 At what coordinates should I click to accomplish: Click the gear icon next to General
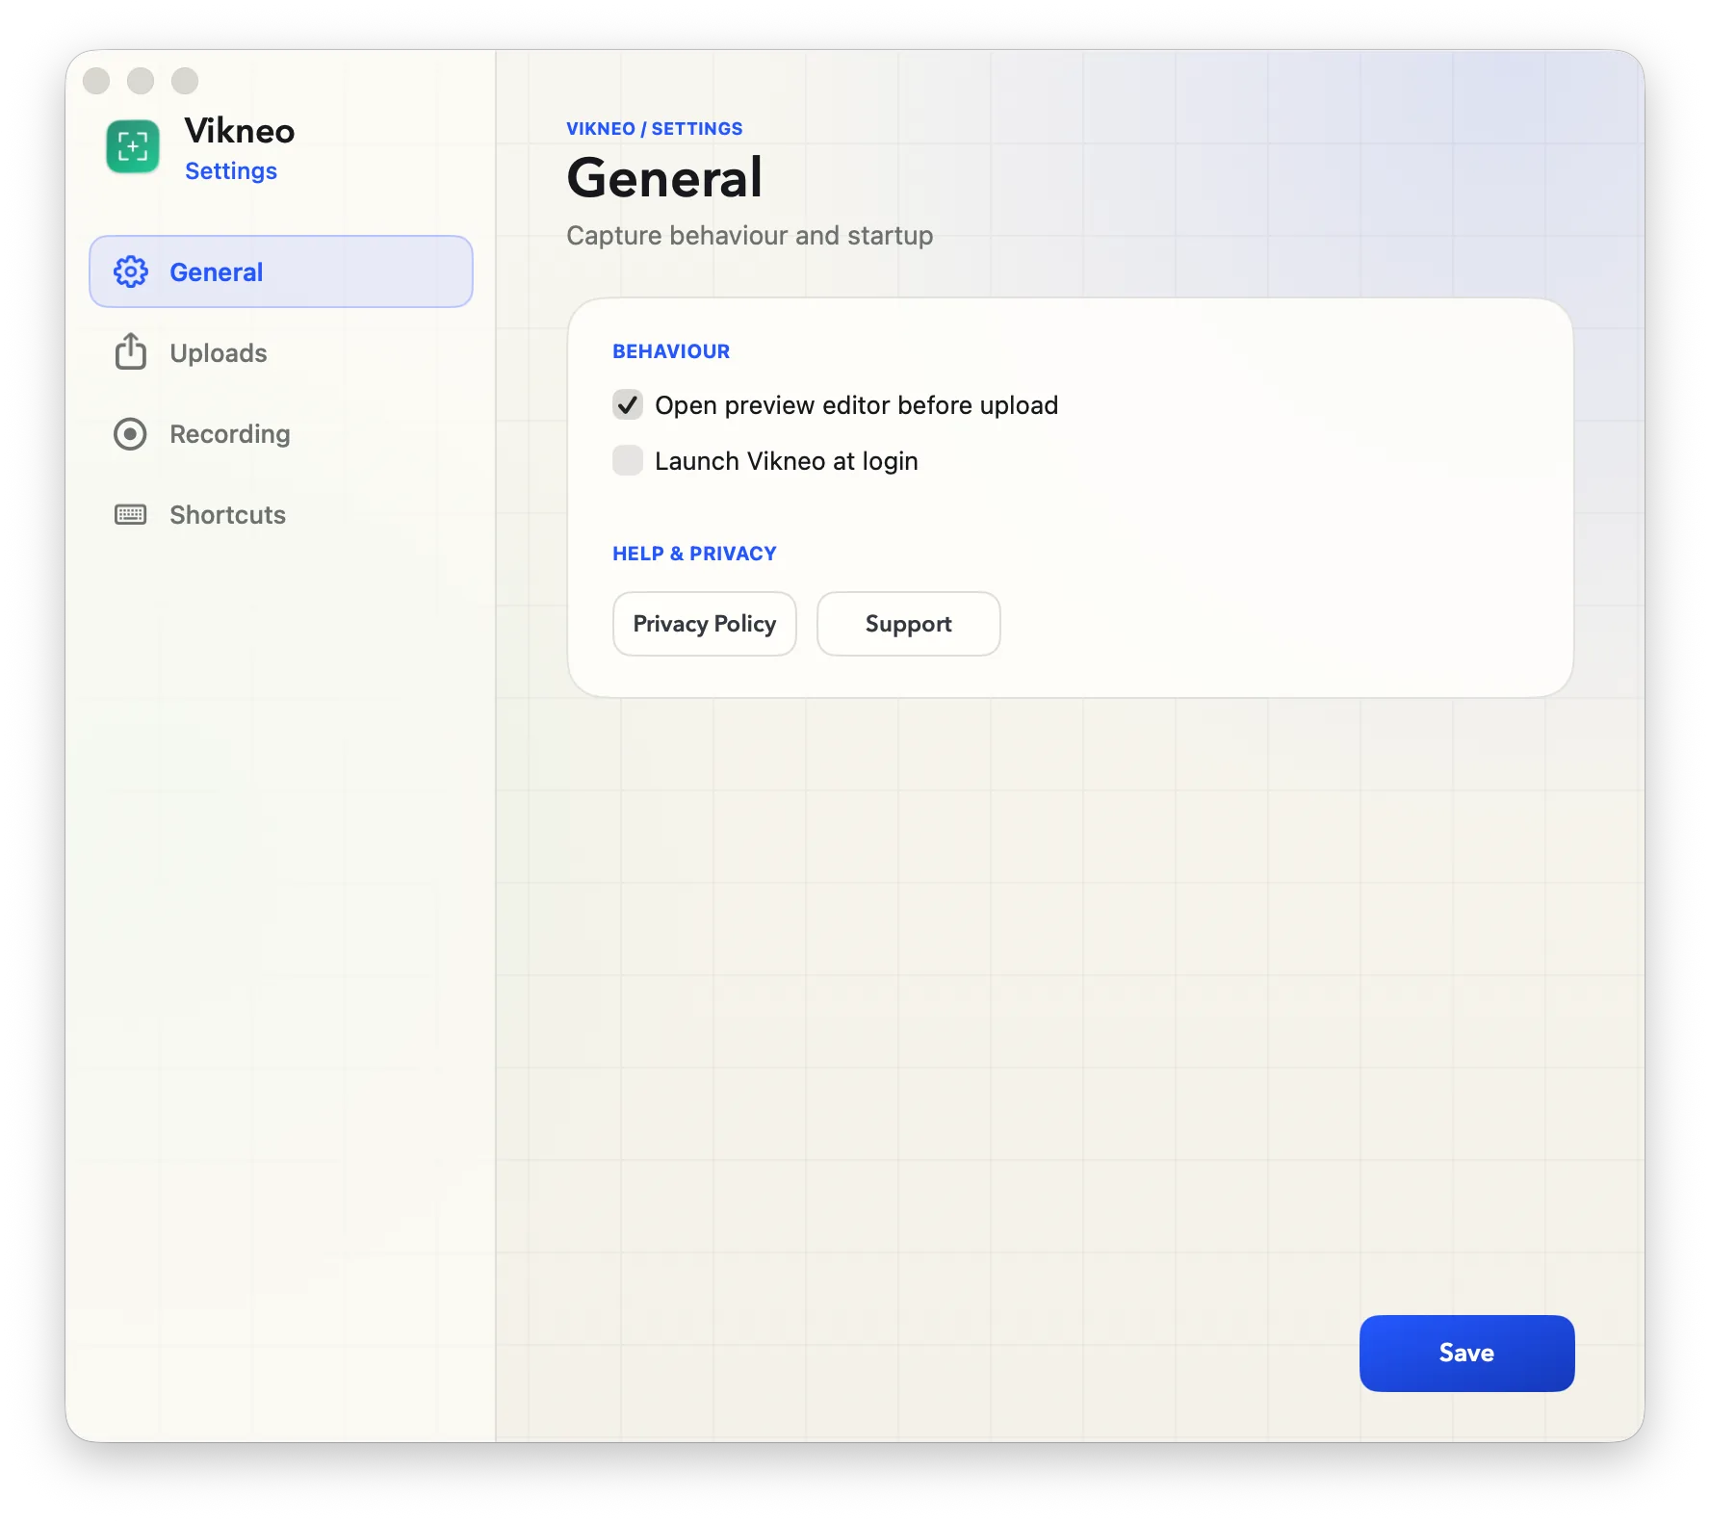131,272
